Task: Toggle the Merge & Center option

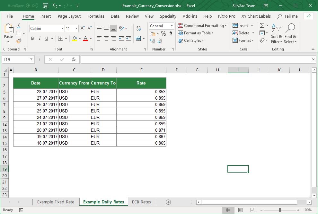Action: tap(138, 39)
